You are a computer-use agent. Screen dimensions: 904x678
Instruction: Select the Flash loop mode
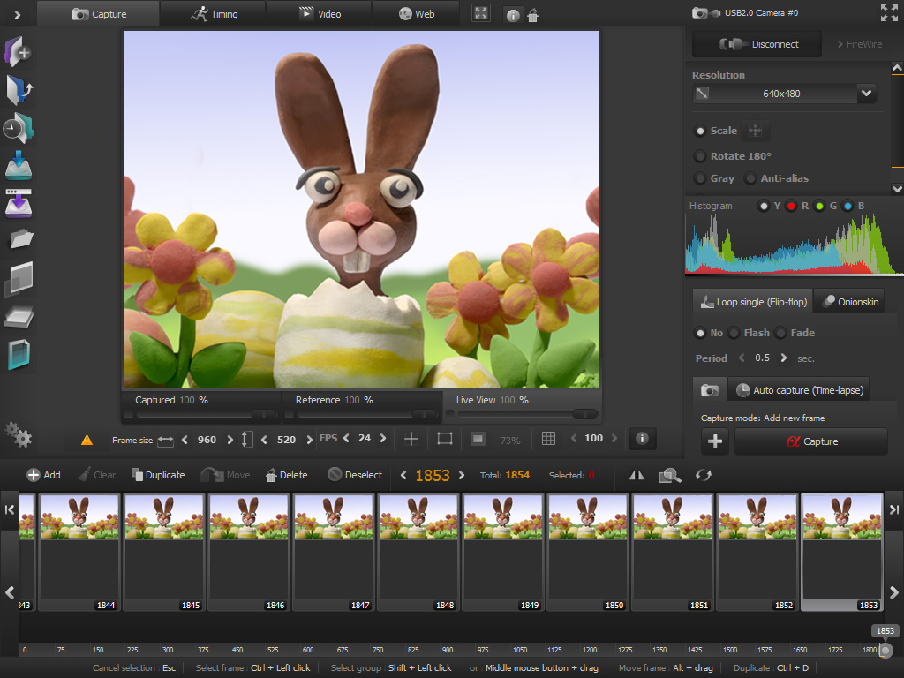tap(734, 333)
